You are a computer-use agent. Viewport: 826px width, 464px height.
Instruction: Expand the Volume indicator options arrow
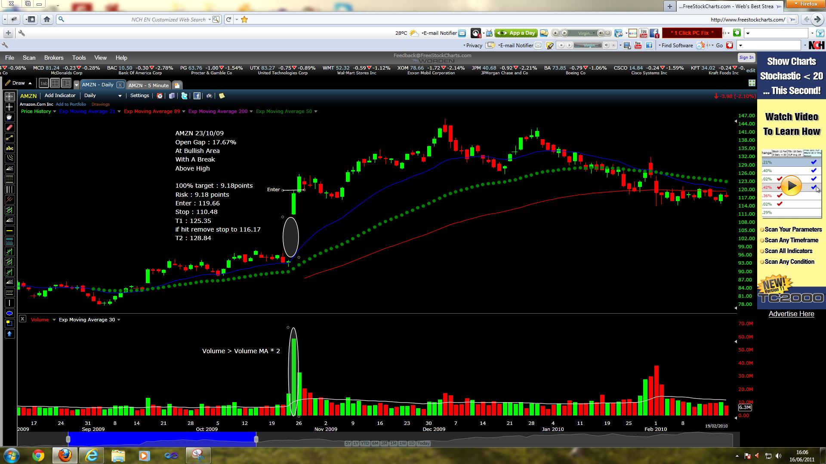coord(54,320)
